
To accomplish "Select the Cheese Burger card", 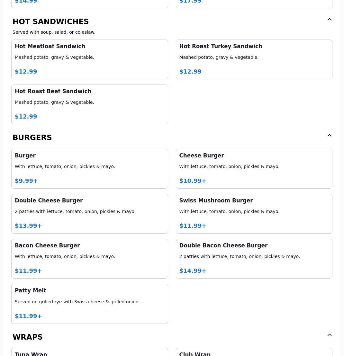I will [x=254, y=169].
